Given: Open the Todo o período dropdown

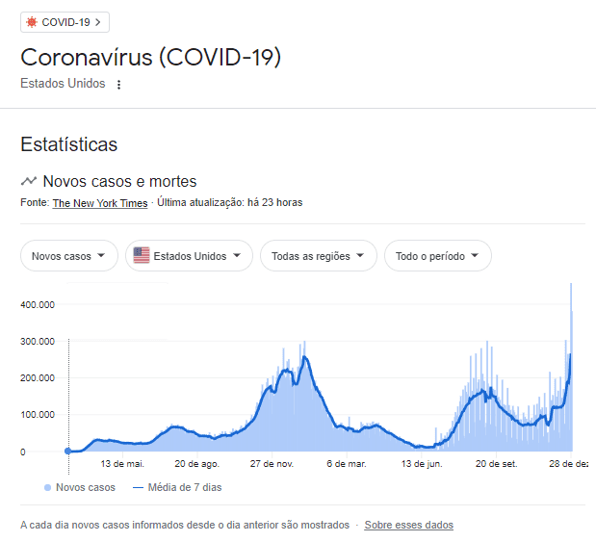Looking at the screenshot, I should pyautogui.click(x=438, y=256).
